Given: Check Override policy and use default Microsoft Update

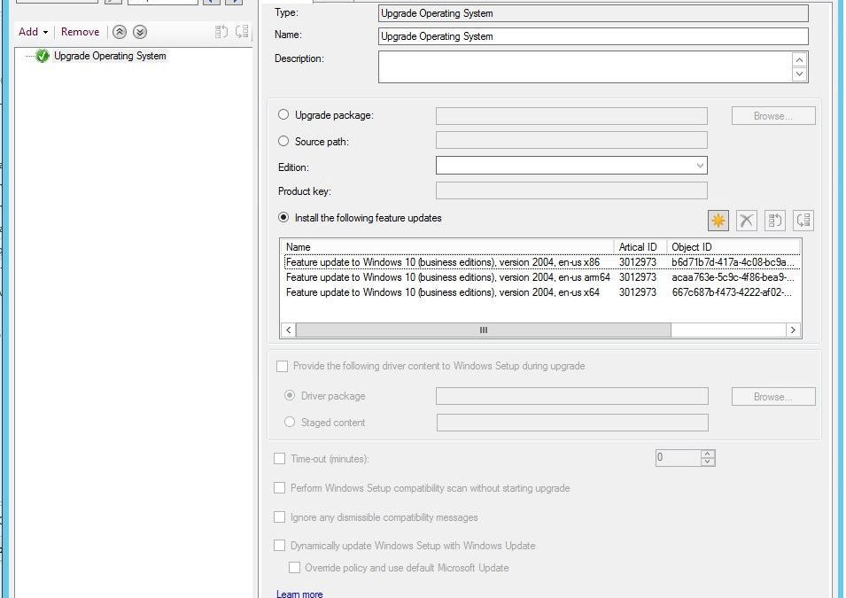Looking at the screenshot, I should [295, 567].
